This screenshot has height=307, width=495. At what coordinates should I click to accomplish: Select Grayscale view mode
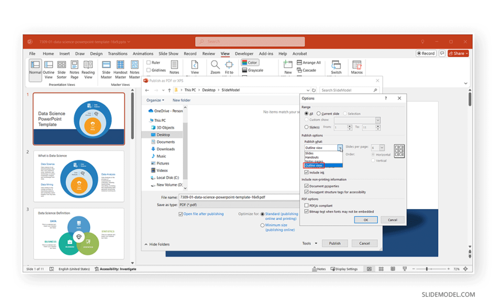click(x=253, y=70)
